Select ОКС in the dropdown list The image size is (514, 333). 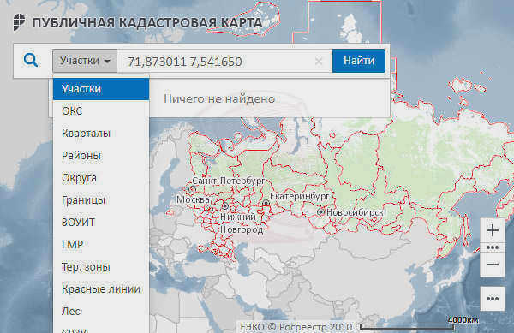tap(101, 111)
